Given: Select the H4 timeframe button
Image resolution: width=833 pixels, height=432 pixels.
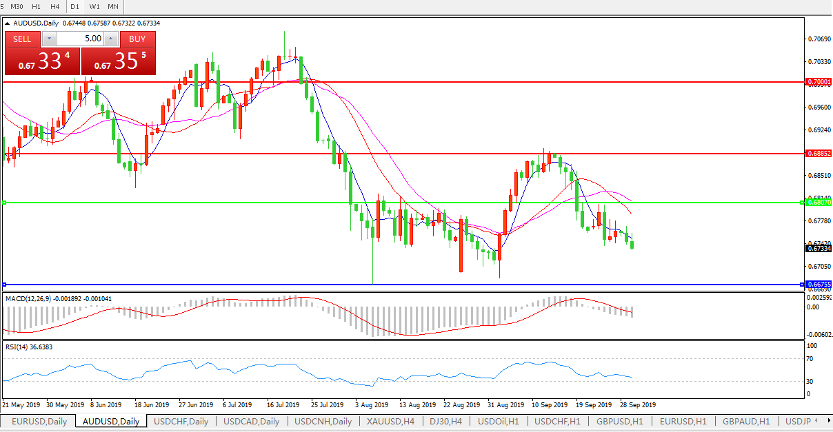Looking at the screenshot, I should [55, 6].
